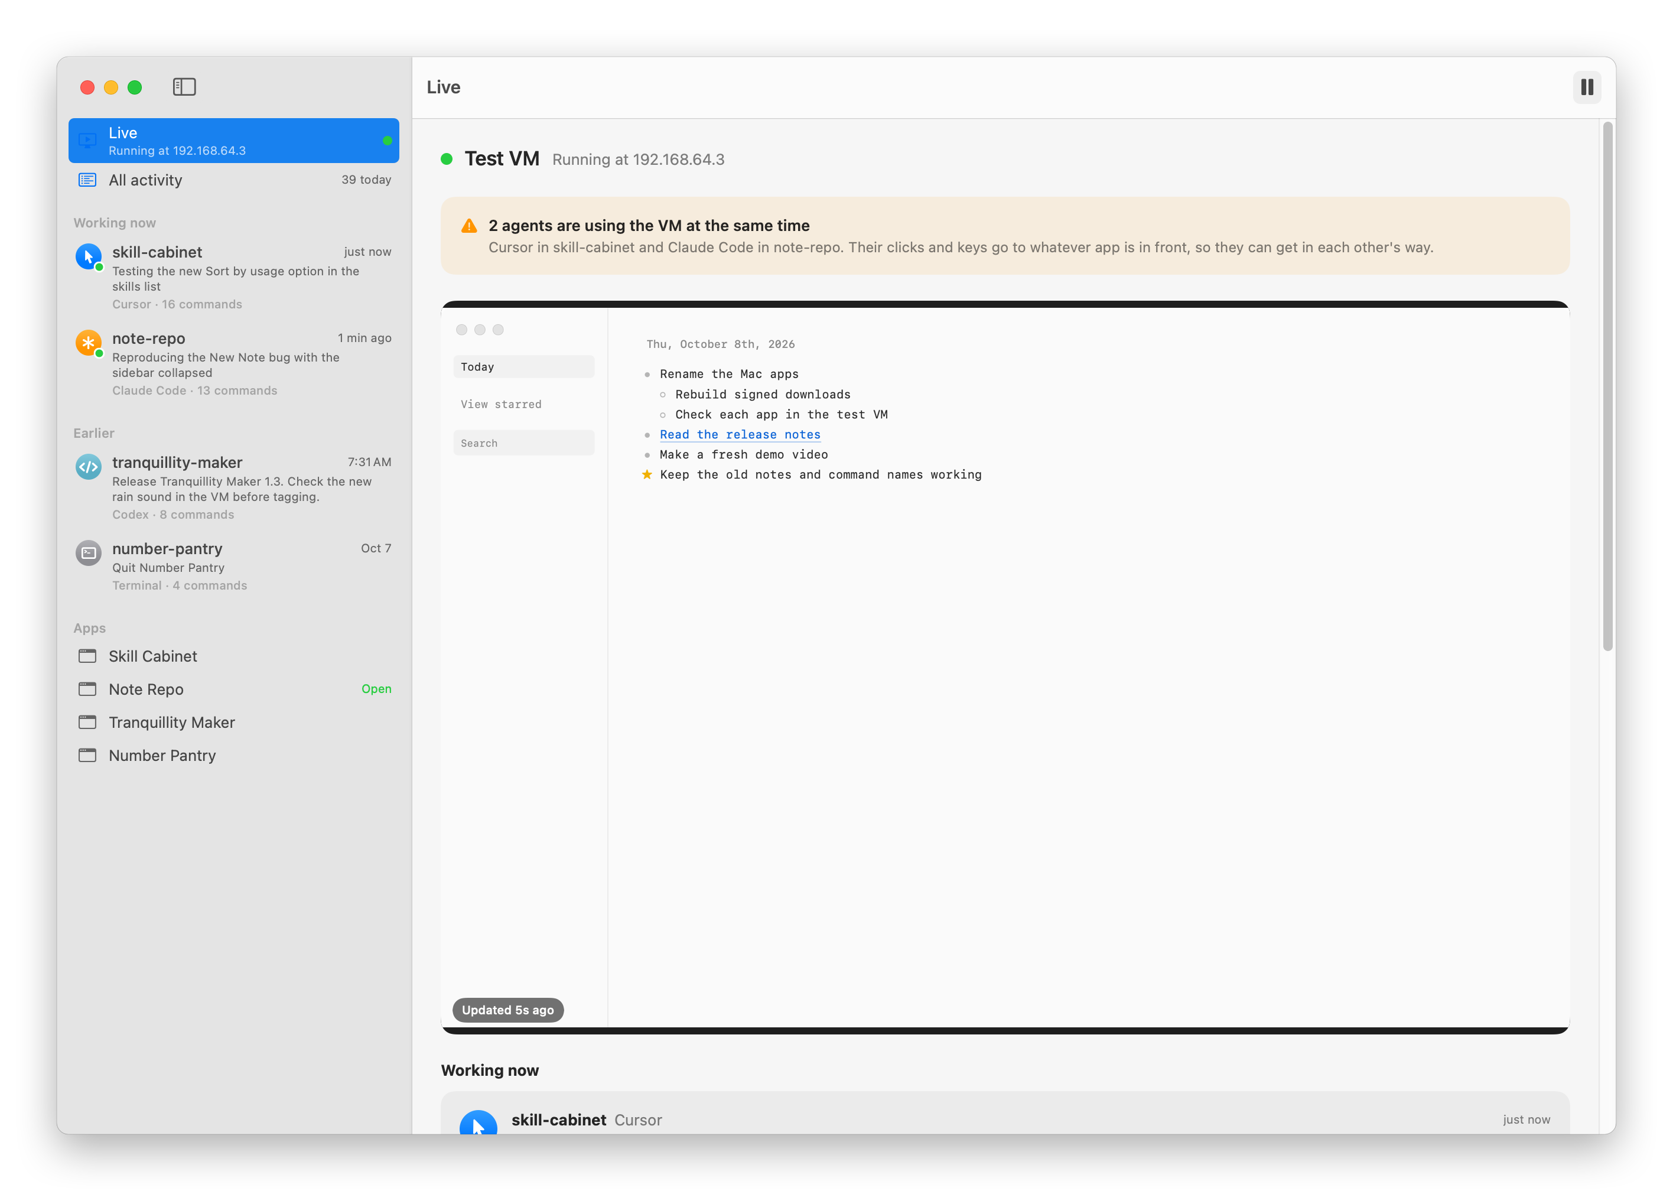This screenshot has width=1673, height=1191.
Task: Click Rename the Mac apps note line
Action: pos(730,375)
